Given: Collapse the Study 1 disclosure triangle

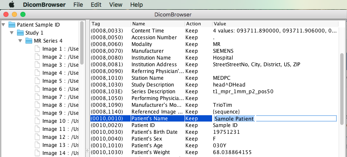Looking at the screenshot, I should [x=12, y=33].
